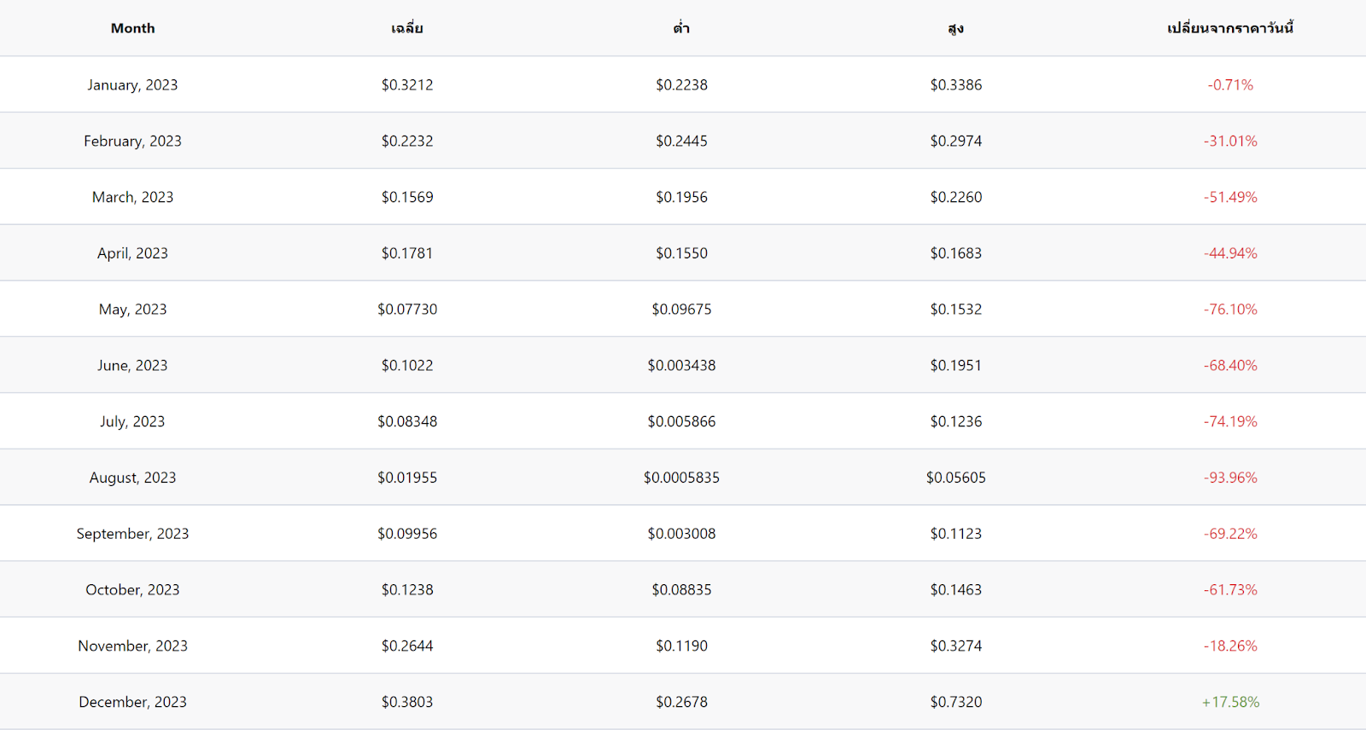Click April, 2023 low price $0.1550
1366x730 pixels.
tap(681, 253)
